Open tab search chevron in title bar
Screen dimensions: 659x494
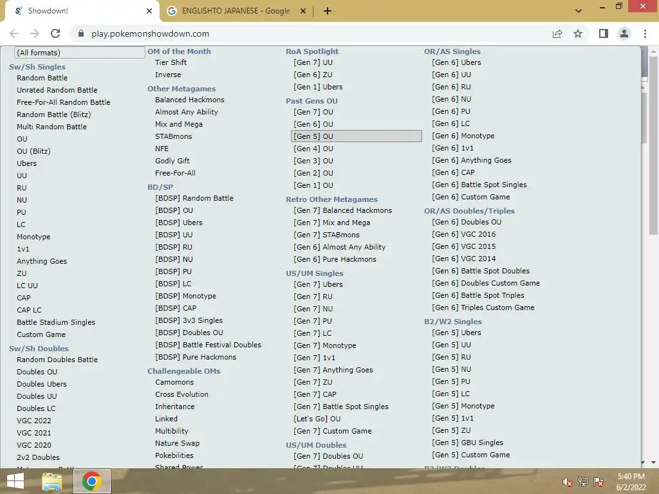pos(579,10)
